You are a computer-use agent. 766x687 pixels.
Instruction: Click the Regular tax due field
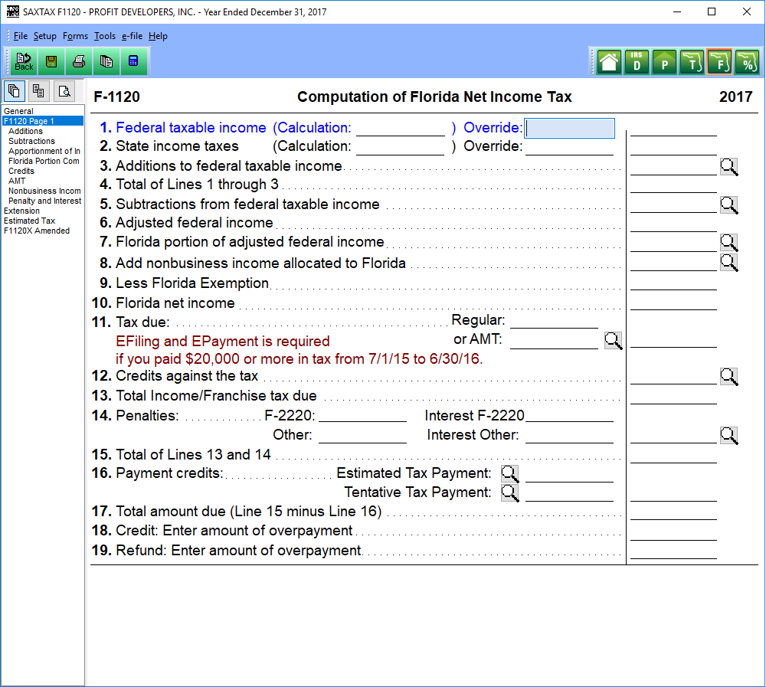coord(554,320)
